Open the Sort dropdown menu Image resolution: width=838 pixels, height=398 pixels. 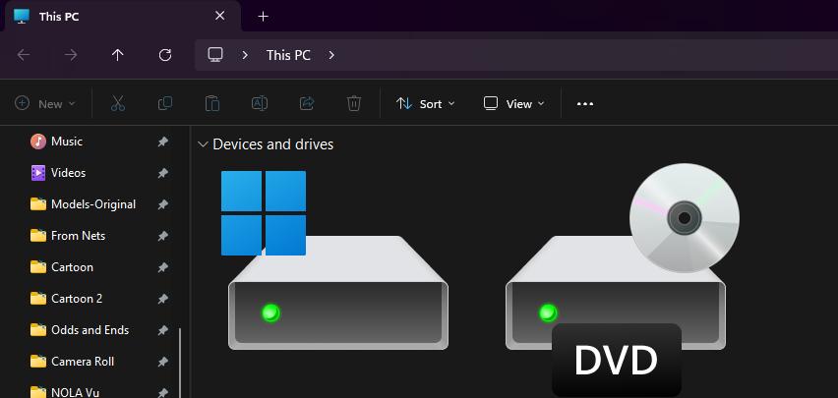426,103
